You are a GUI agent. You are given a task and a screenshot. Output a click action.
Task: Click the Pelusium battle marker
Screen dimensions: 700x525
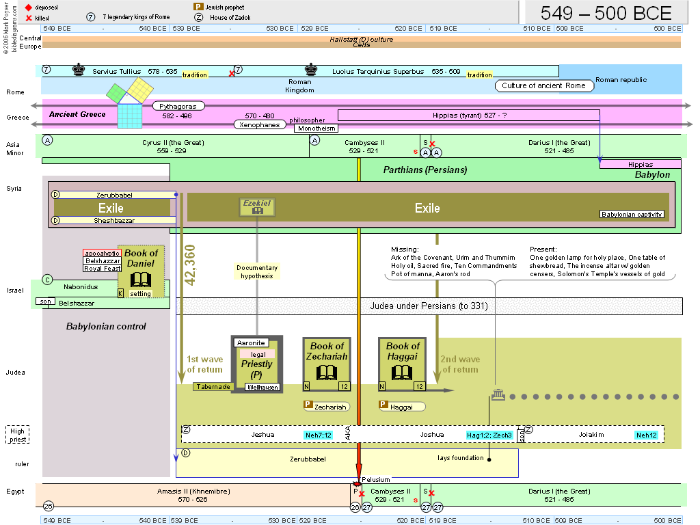click(357, 483)
